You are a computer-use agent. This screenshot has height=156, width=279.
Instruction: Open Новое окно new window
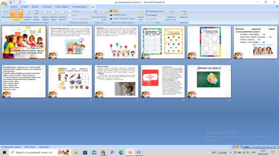point(141,15)
